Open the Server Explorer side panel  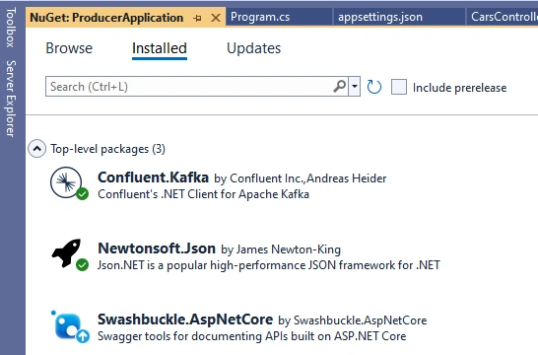[x=11, y=99]
